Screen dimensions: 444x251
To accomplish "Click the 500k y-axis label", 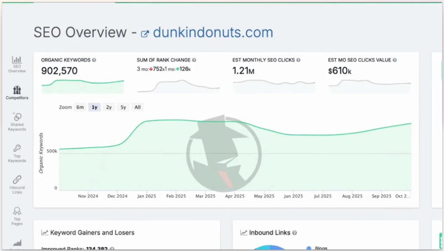I will click(x=52, y=151).
